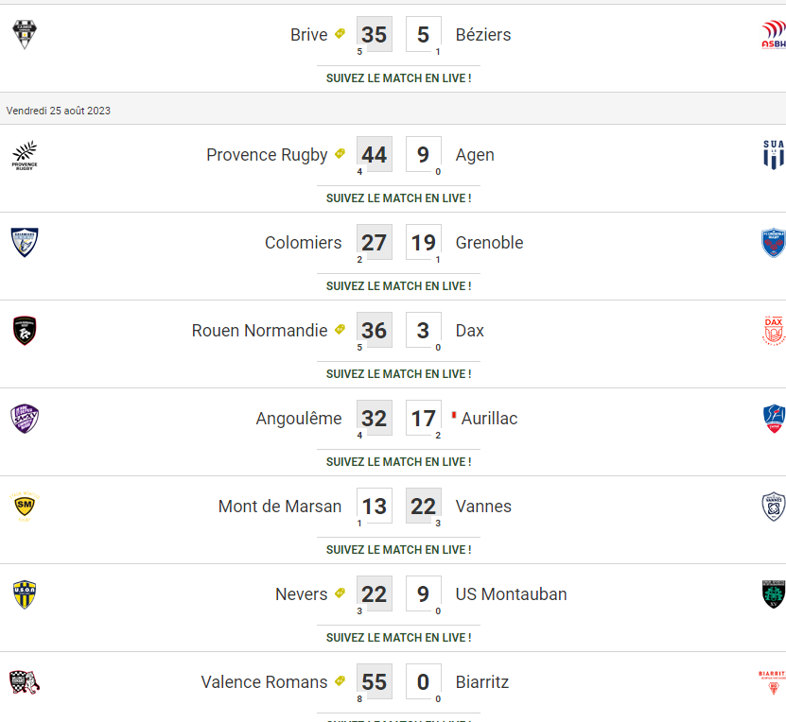Click Valence Romans score 55
Viewport: 786px width, 722px height.
(374, 681)
